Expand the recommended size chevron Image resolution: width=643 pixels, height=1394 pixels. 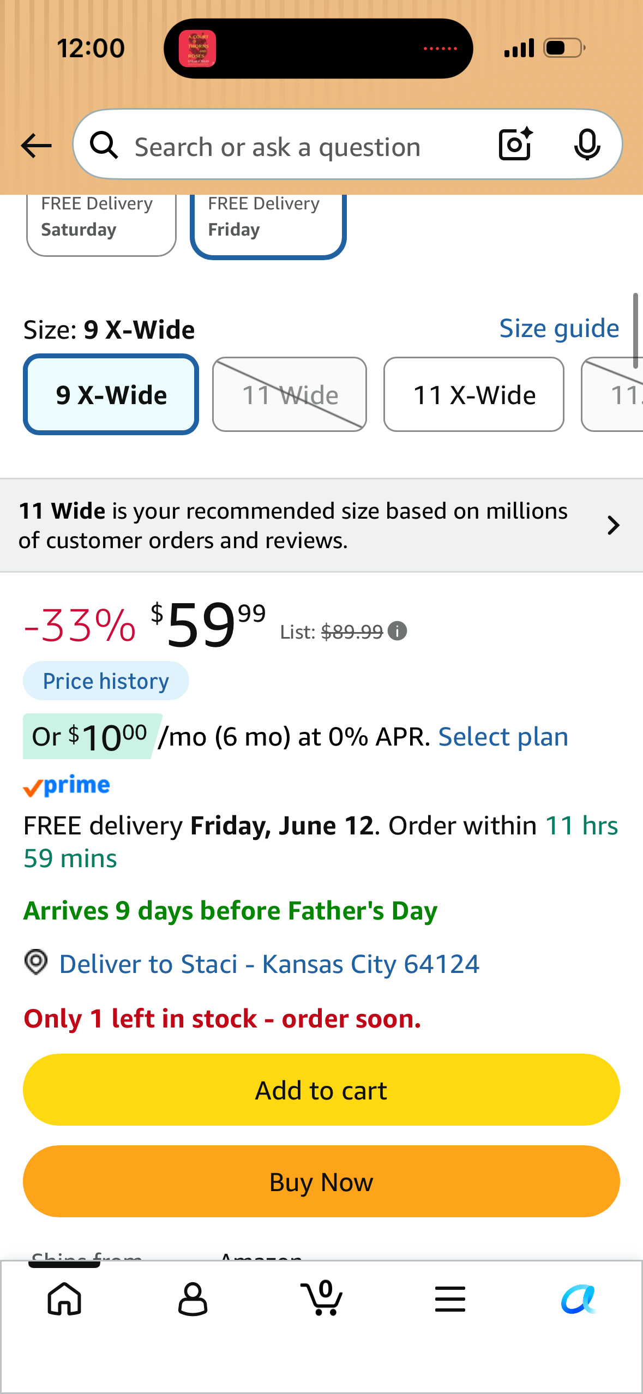(614, 525)
